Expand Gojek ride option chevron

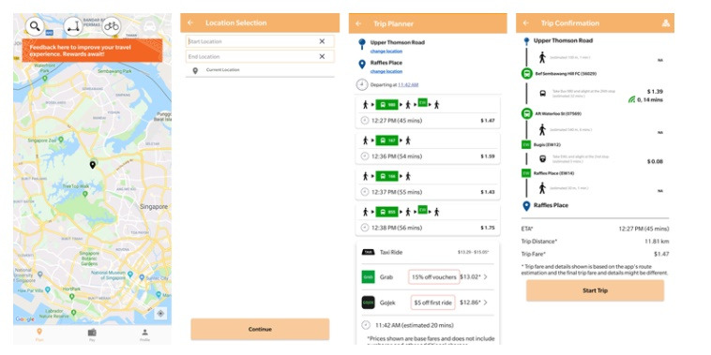tap(486, 303)
